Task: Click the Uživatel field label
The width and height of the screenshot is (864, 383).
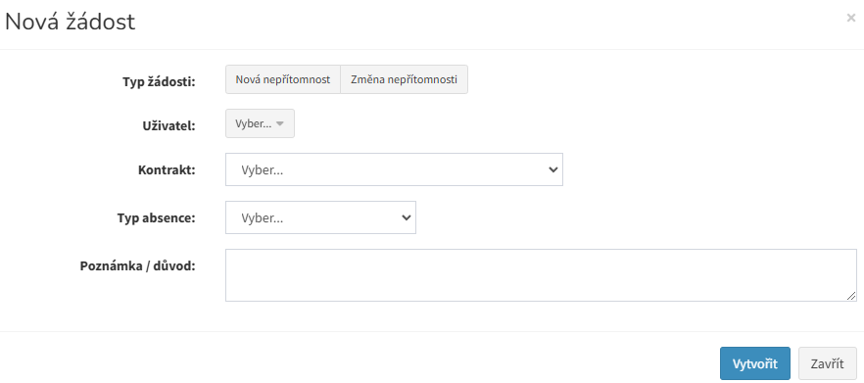Action: coord(169,125)
